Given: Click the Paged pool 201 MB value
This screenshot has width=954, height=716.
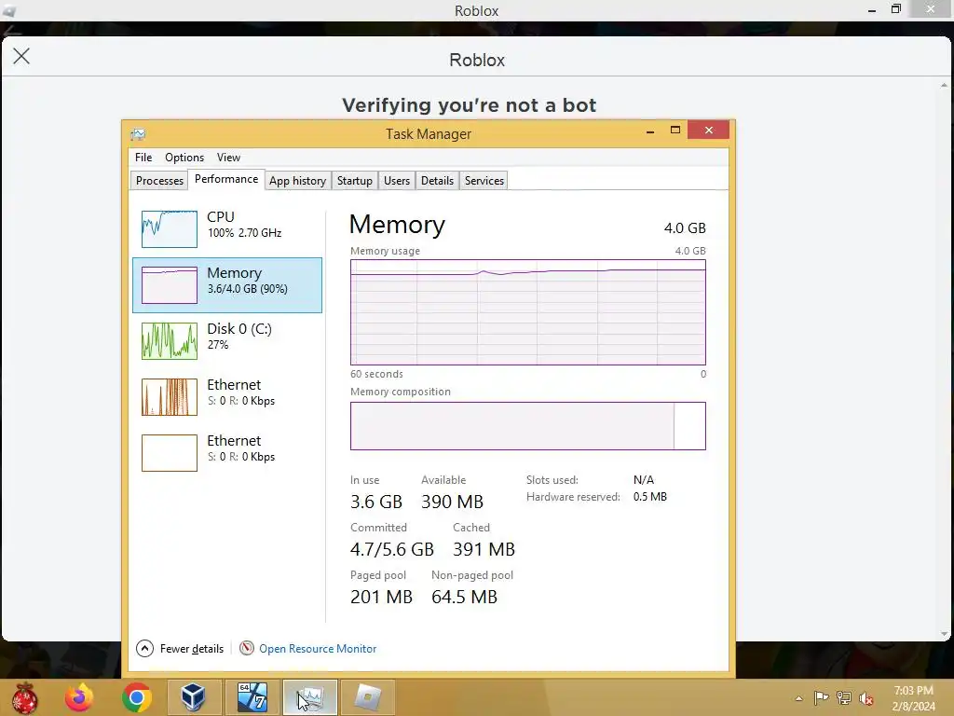Looking at the screenshot, I should point(381,597).
